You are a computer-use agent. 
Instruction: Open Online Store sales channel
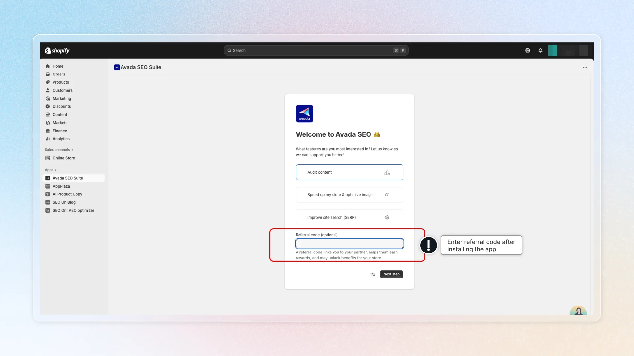coord(74,158)
